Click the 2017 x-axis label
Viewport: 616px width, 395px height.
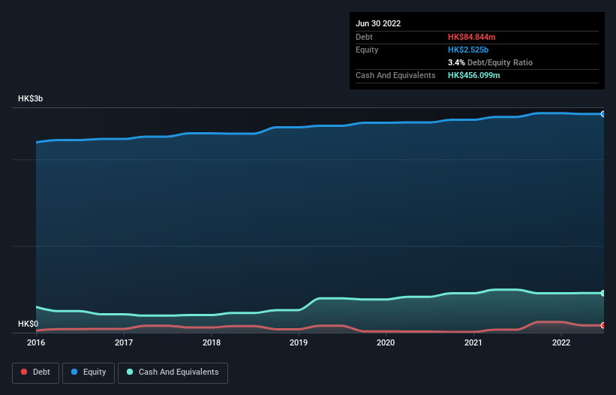(x=124, y=342)
